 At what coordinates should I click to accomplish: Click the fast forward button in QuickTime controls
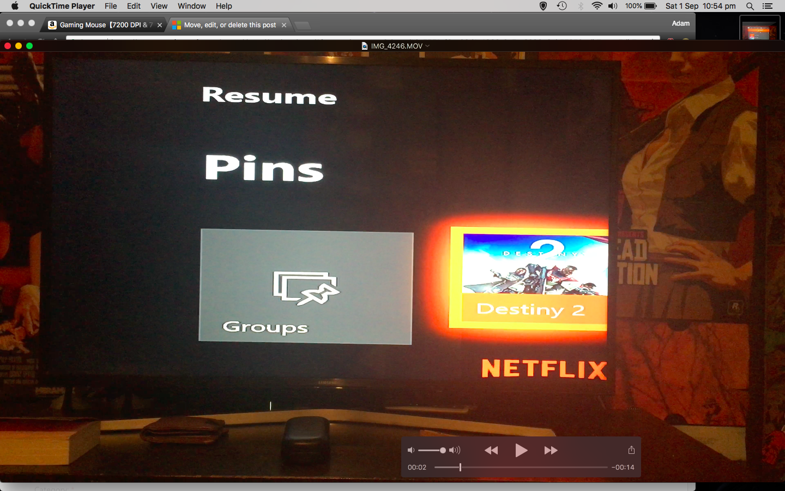click(x=551, y=450)
